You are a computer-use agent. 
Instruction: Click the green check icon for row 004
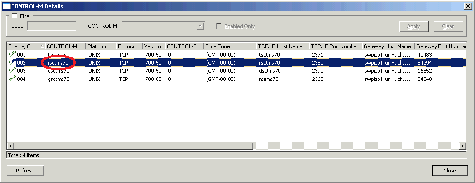point(12,79)
